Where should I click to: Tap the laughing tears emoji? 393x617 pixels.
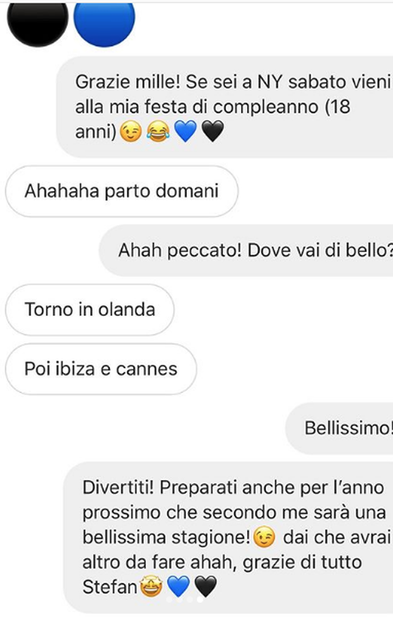158,131
